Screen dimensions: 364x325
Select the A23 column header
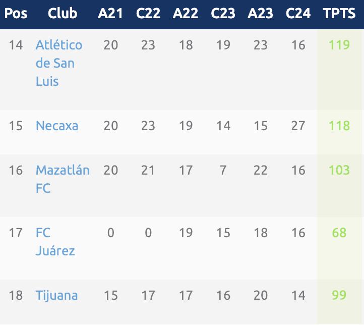261,14
